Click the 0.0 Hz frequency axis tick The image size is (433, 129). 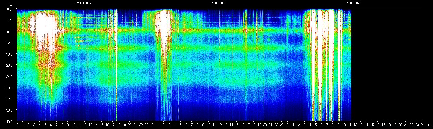coord(9,9)
